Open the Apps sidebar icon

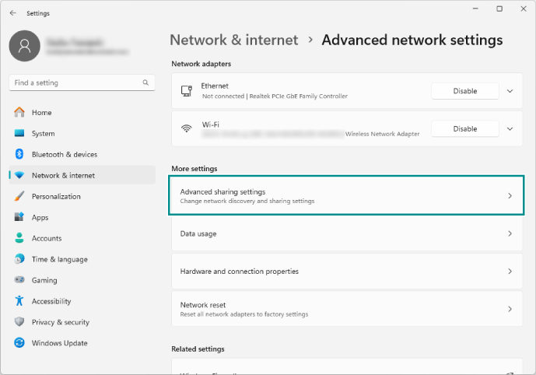click(19, 218)
